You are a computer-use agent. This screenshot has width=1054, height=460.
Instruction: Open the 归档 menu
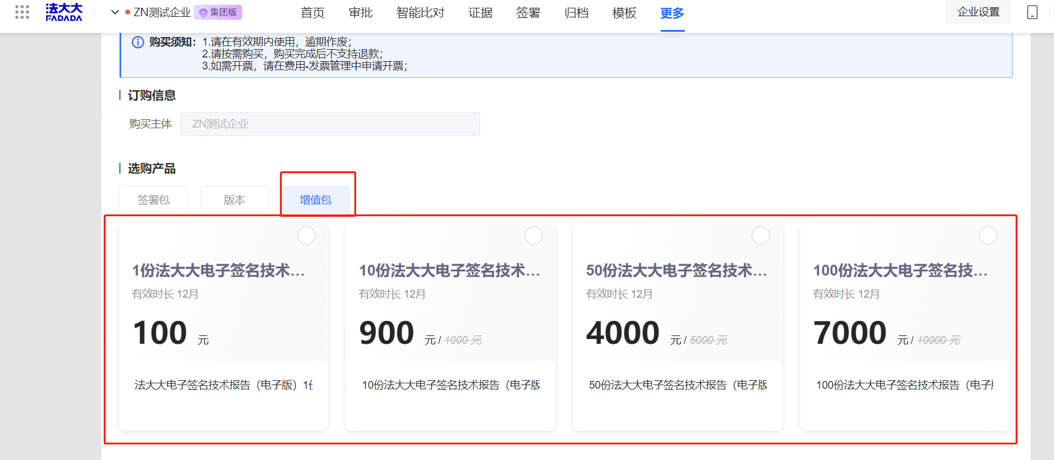tap(576, 13)
